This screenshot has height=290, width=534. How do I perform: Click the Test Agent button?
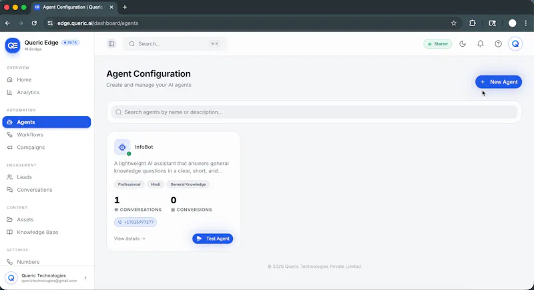[x=212, y=239]
